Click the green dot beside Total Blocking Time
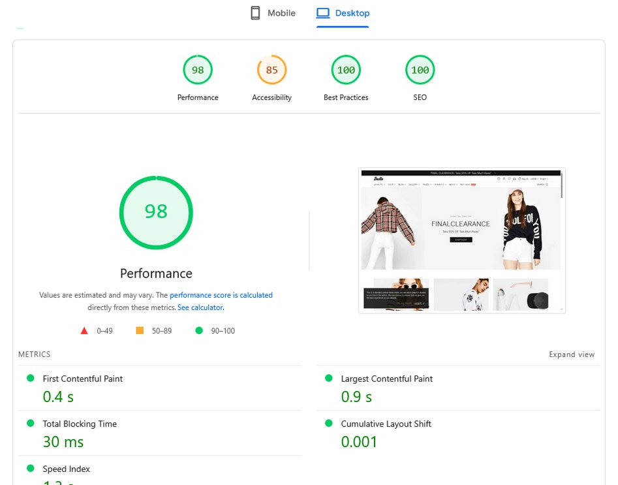Image resolution: width=618 pixels, height=485 pixels. pyautogui.click(x=31, y=423)
